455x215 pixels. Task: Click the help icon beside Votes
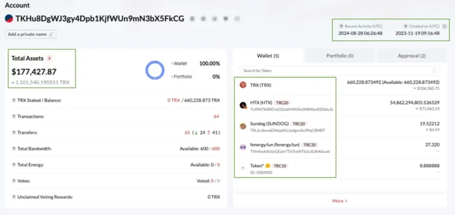(14, 181)
